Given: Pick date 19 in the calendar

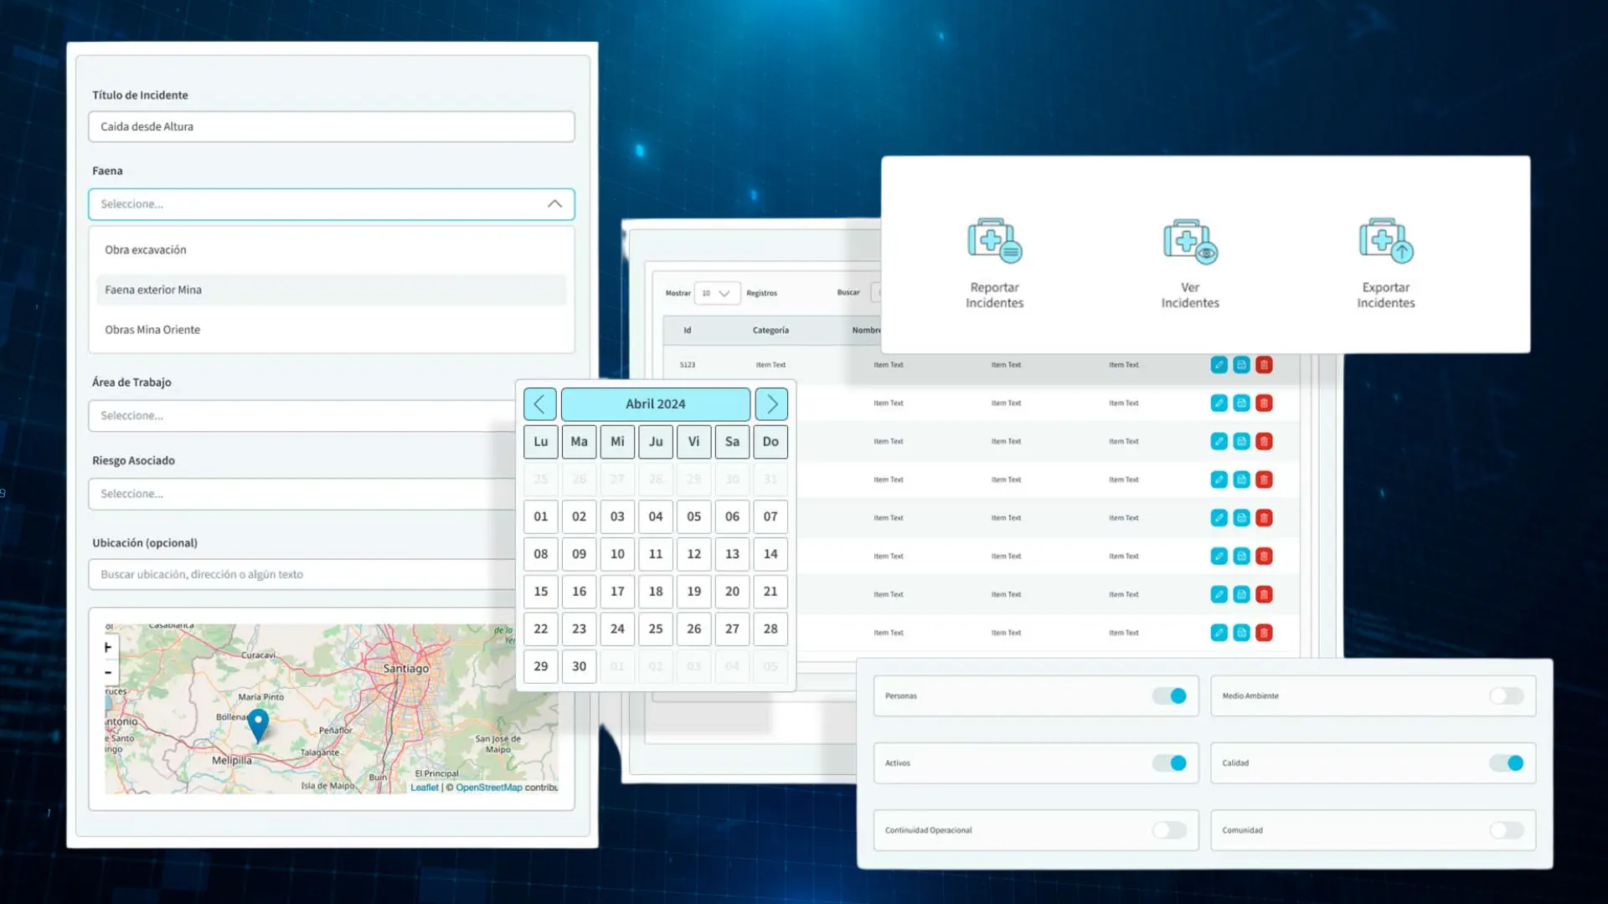Looking at the screenshot, I should point(693,592).
